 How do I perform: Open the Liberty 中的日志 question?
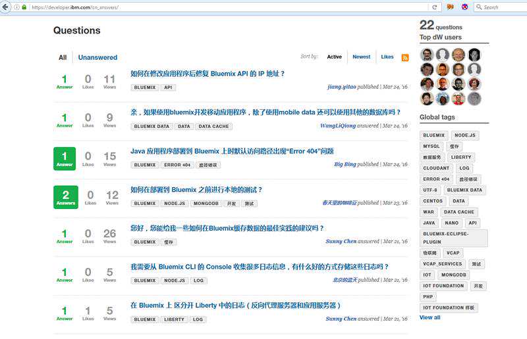[236, 305]
